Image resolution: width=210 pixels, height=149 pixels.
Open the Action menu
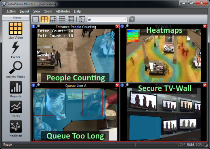[x=11, y=11]
